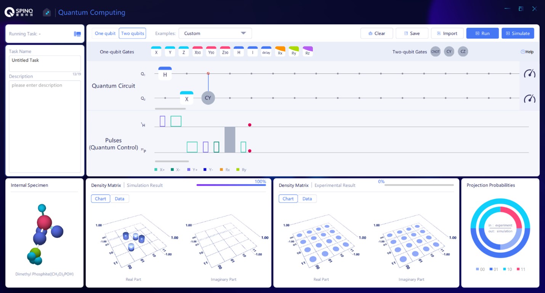Click the 11 projection legend item

coord(521,269)
